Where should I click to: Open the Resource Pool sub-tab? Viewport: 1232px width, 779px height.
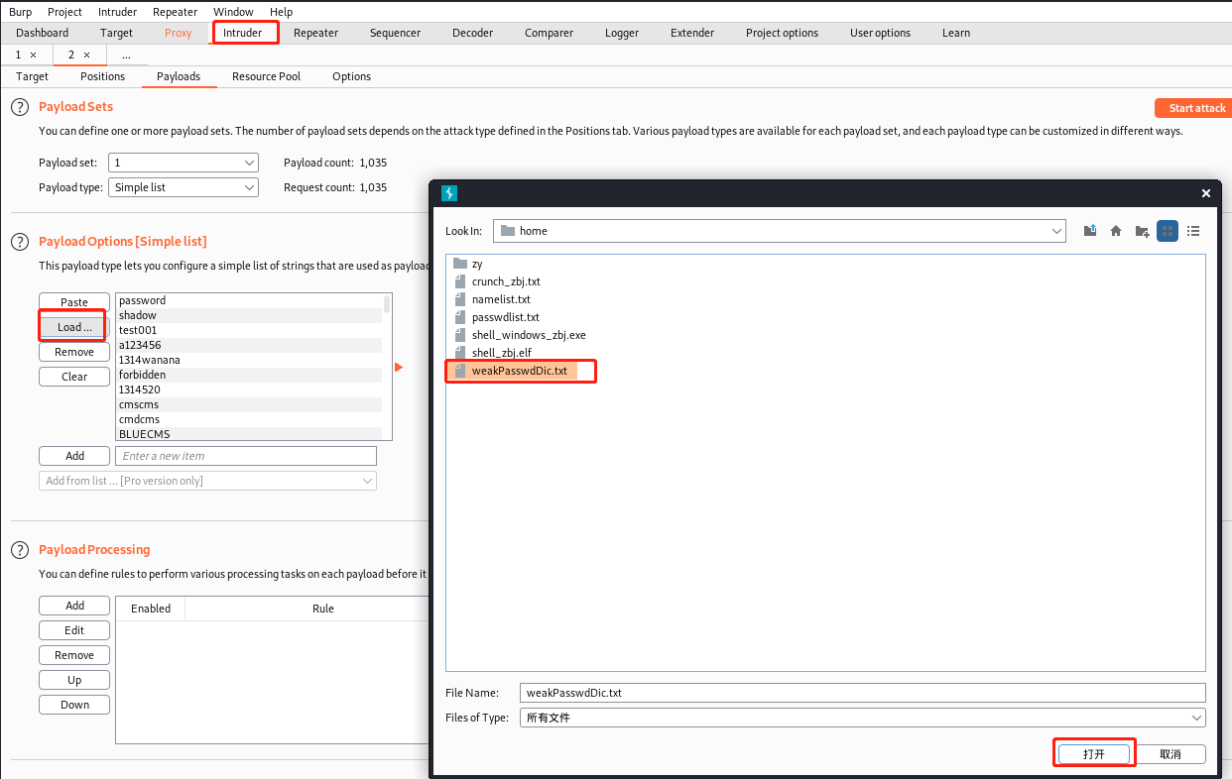point(266,76)
